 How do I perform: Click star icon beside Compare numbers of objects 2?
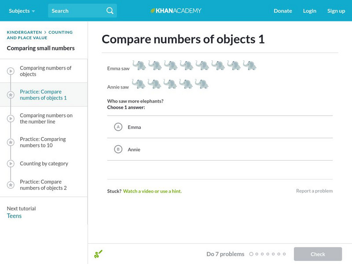(x=11, y=185)
